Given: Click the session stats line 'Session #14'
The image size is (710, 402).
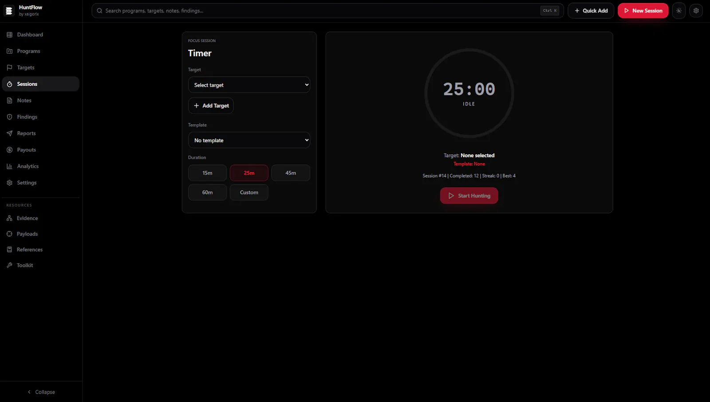Looking at the screenshot, I should (x=469, y=176).
